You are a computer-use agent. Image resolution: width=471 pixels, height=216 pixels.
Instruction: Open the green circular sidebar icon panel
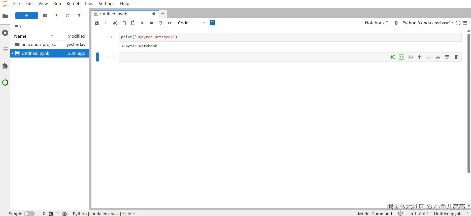(5, 82)
